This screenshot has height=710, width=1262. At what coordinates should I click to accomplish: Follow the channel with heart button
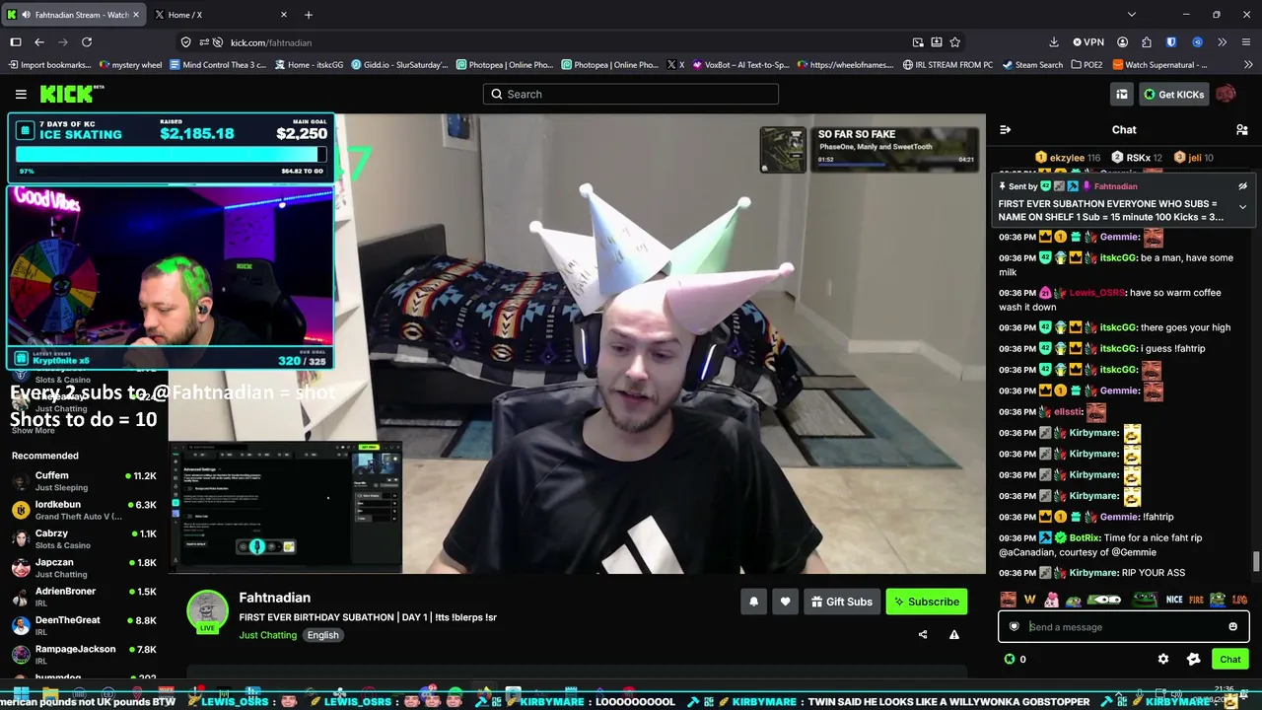point(786,602)
